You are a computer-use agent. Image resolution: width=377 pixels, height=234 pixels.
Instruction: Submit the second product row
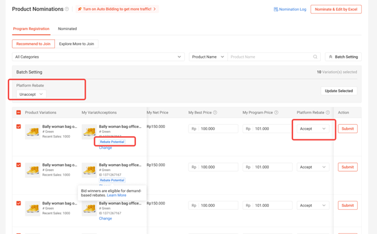[347, 167]
